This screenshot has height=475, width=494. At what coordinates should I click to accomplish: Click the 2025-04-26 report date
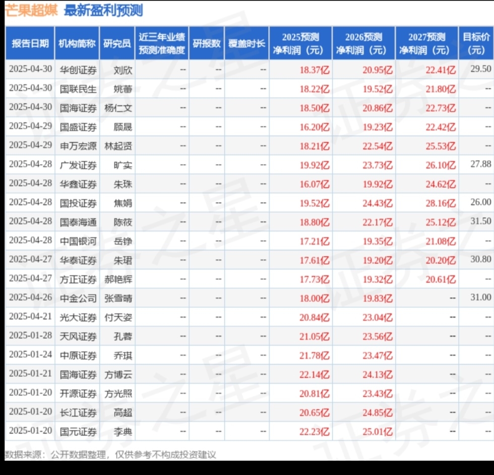[30, 297]
